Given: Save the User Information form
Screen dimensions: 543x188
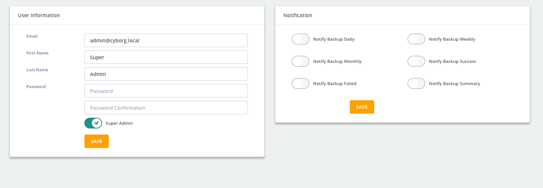Looking at the screenshot, I should coord(97,141).
